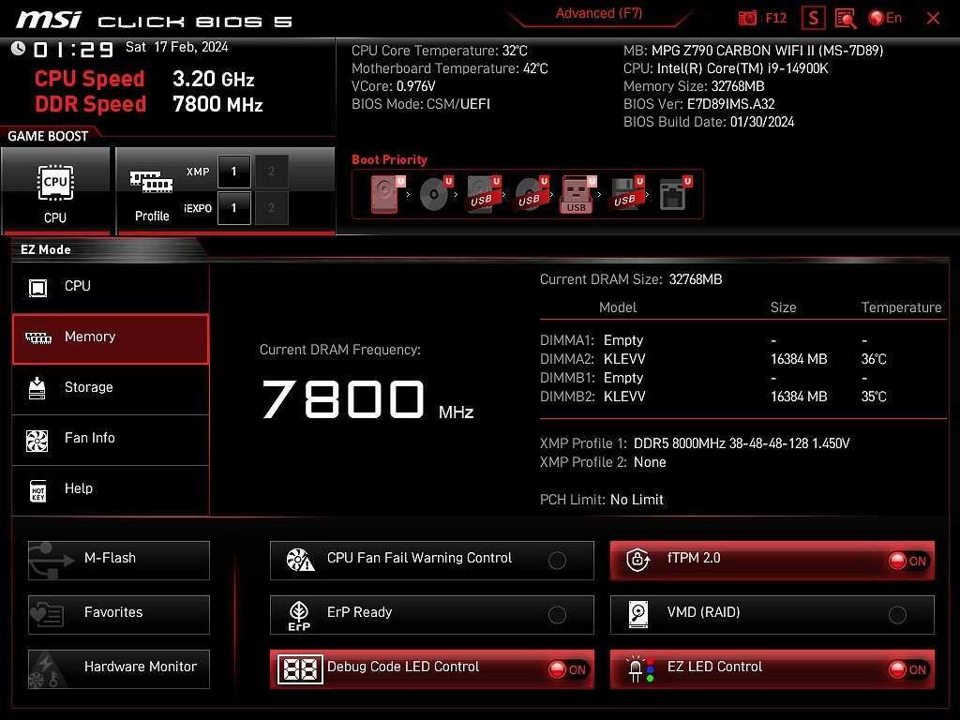Select USB floppy boot device icon
Screen dimensions: 960x720
[625, 194]
